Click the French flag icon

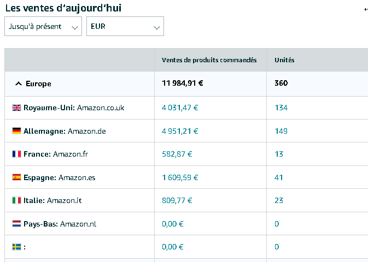(x=16, y=154)
